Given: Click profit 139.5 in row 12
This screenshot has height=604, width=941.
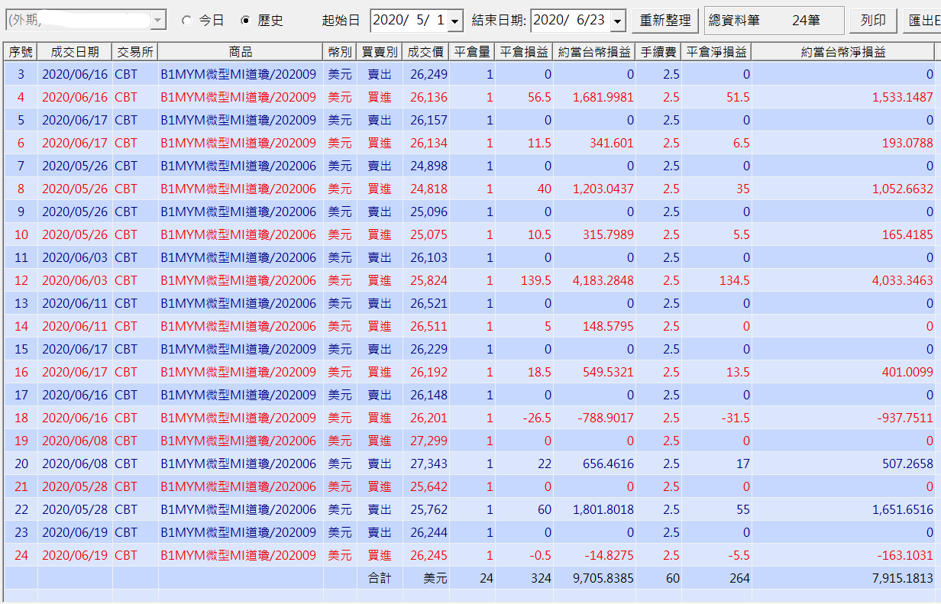Looking at the screenshot, I should [536, 280].
